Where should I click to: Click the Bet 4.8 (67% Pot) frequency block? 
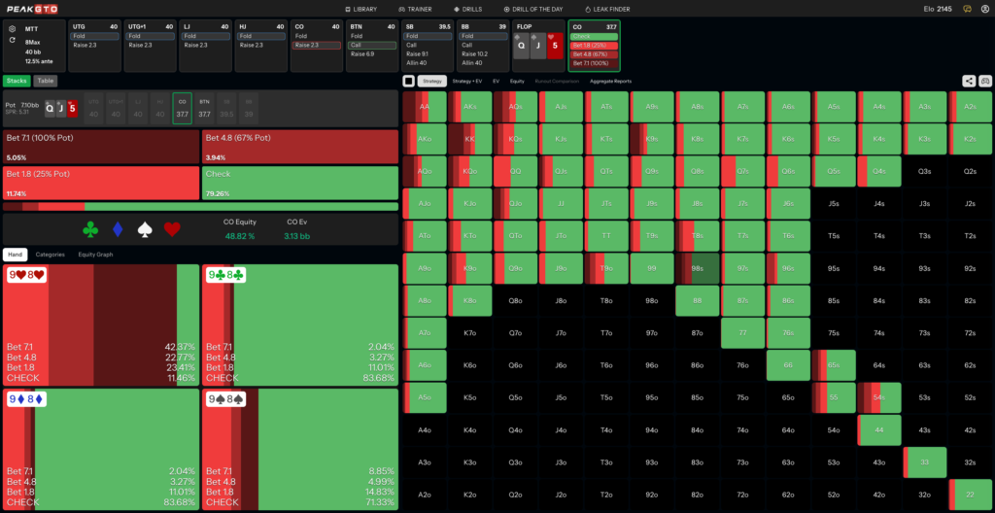[300, 147]
